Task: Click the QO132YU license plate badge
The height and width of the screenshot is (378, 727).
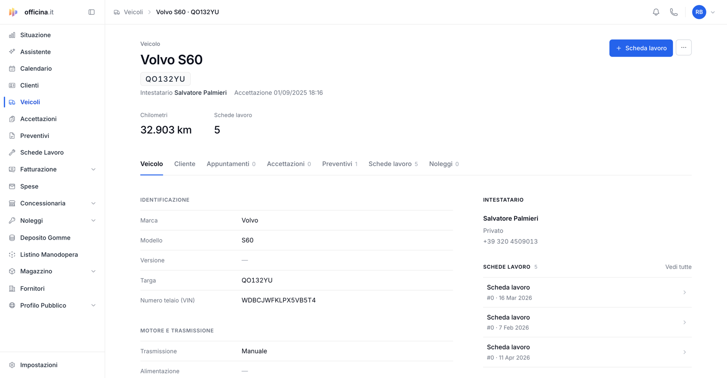Action: [166, 79]
